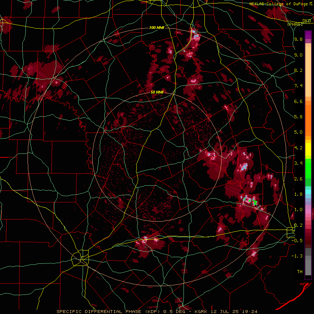Pick the cyan segment of the color bar
The image size is (314, 314).
coord(308,192)
